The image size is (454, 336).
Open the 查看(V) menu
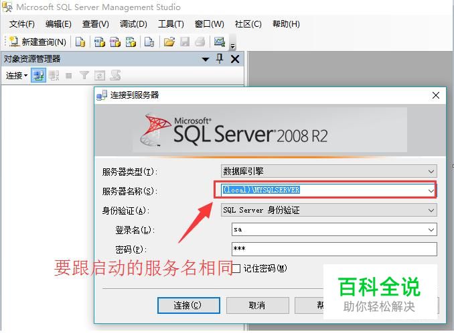[96, 24]
